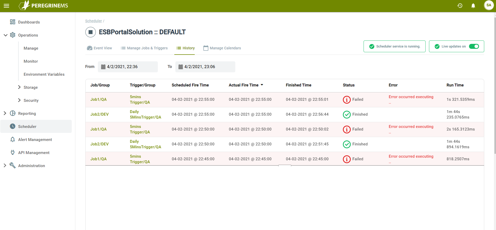Click the Scheduler clock icon
This screenshot has width=496, height=230.
click(x=13, y=126)
